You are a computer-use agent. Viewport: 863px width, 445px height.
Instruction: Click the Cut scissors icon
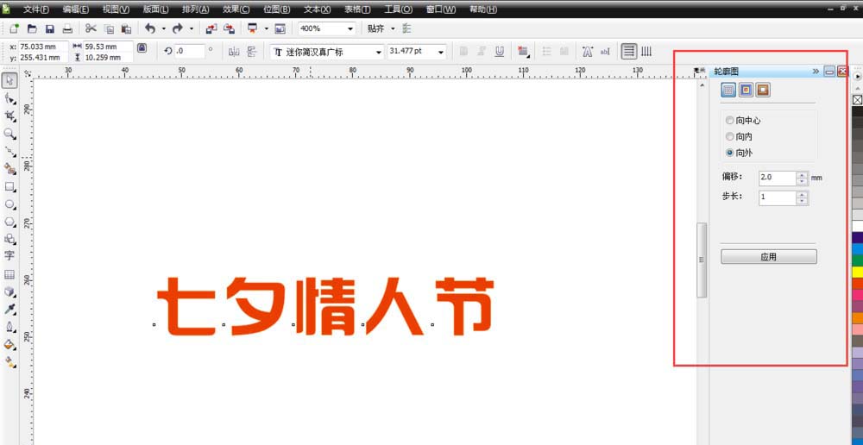pos(91,29)
